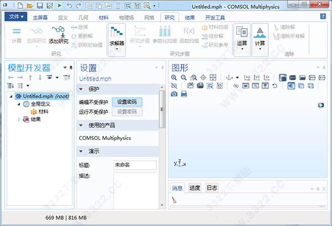This screenshot has height=226, width=332.
Task: Expand the 结果 tree node
Action: [19, 119]
